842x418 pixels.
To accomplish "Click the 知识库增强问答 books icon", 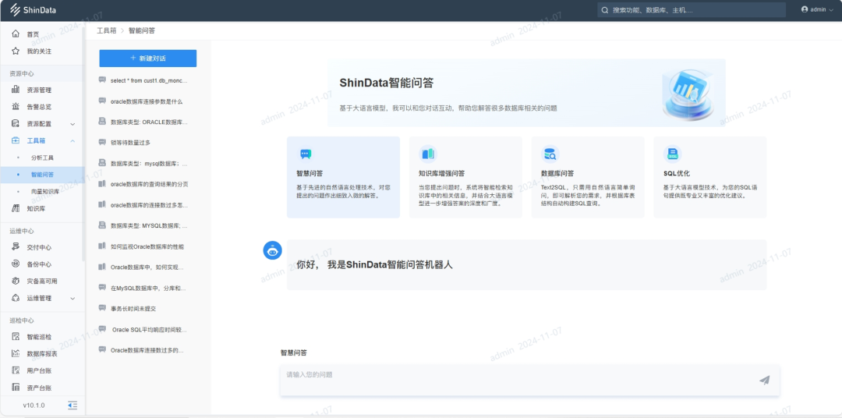I will (x=428, y=154).
